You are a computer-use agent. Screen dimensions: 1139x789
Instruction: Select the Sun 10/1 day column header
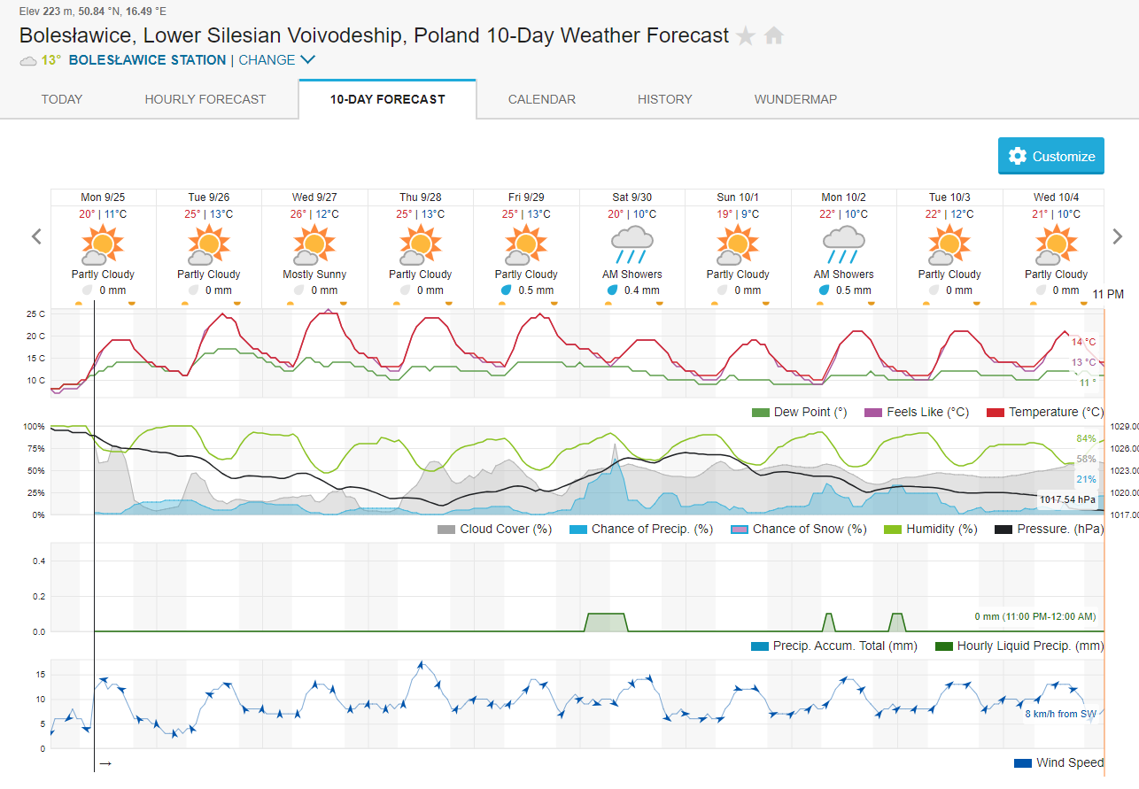(x=738, y=197)
